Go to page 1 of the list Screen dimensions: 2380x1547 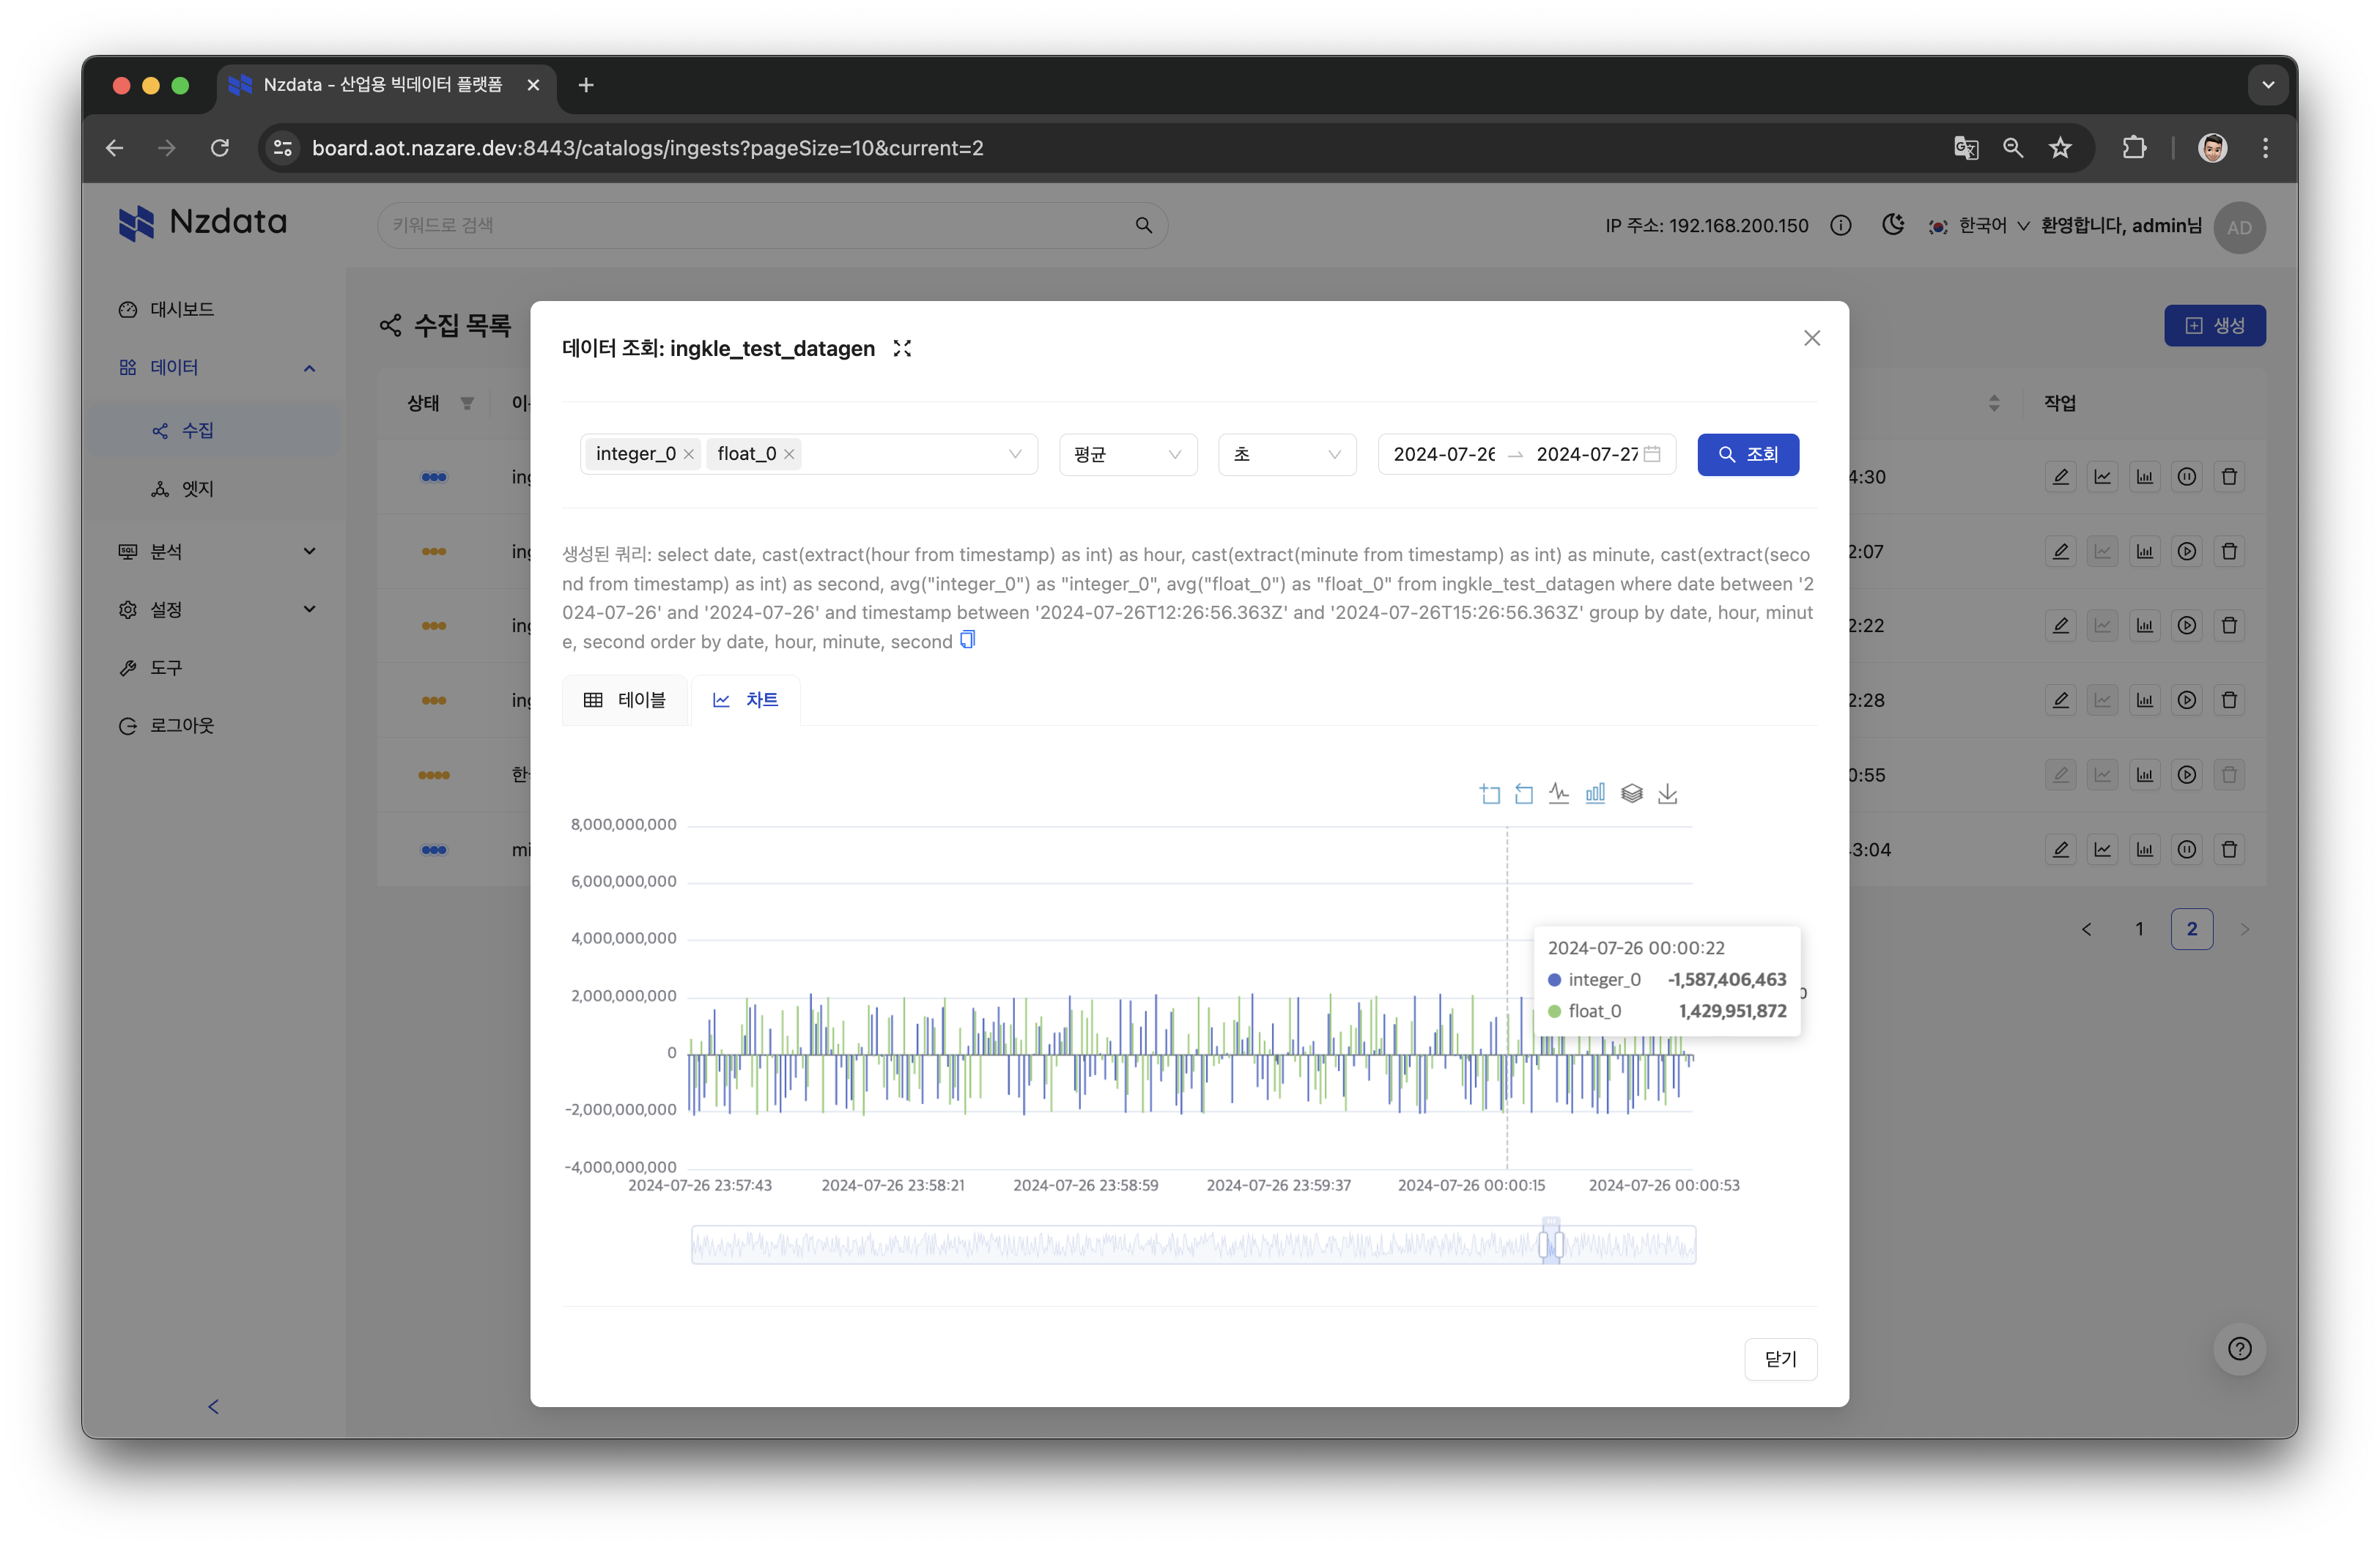click(2139, 930)
